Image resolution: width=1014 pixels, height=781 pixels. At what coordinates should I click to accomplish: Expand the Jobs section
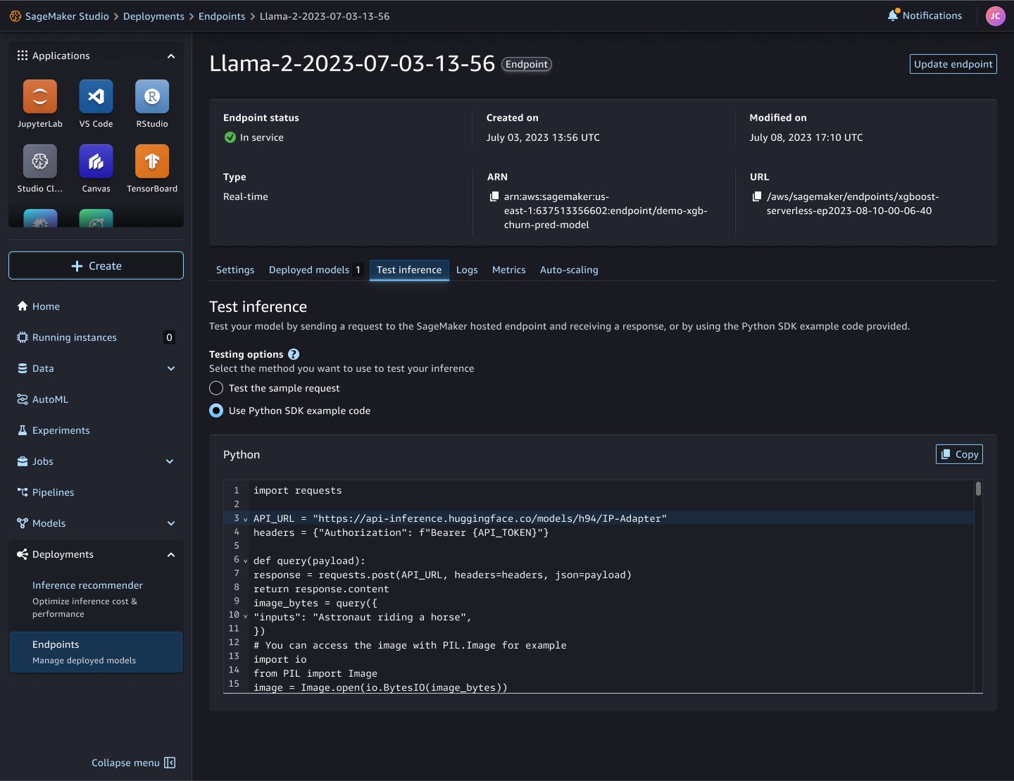170,461
